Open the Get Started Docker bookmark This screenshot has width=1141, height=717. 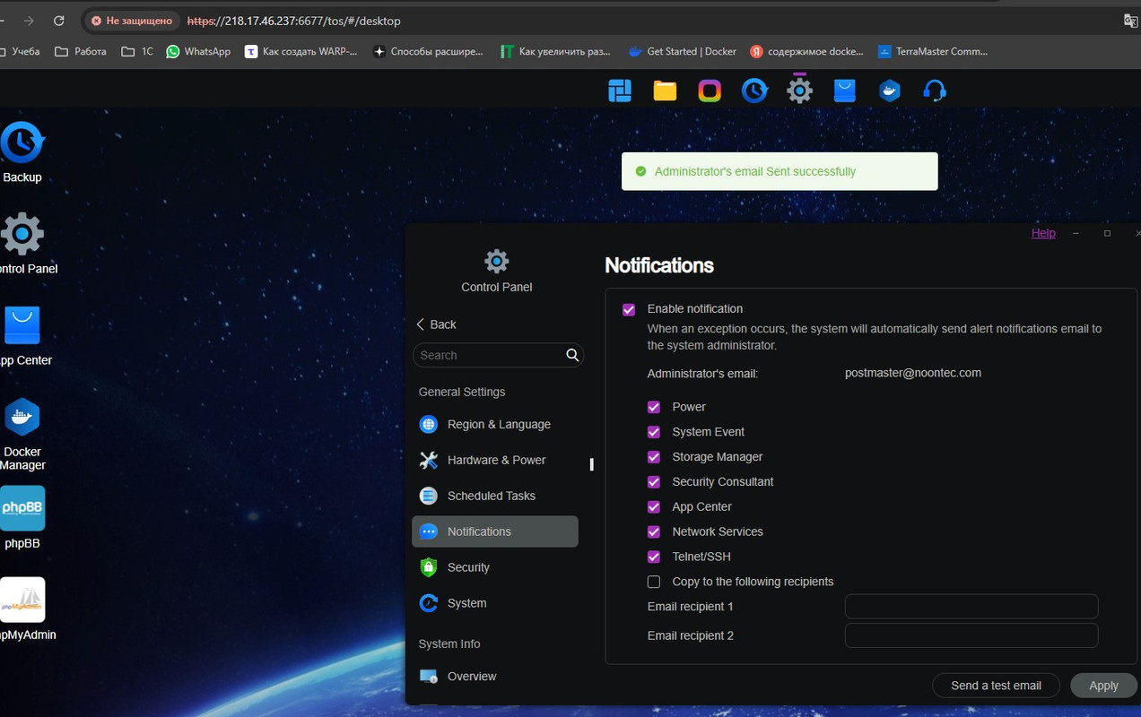click(683, 52)
